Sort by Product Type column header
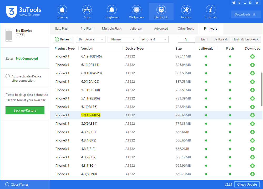Screen dimensions: 263x189 pyautogui.click(x=65, y=49)
